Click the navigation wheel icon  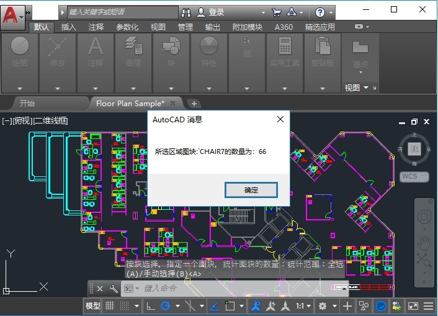424,217
